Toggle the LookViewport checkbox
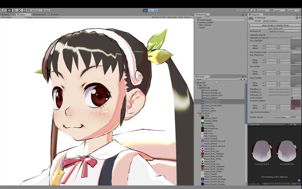Screen dimensions: 302x189 point(292,98)
